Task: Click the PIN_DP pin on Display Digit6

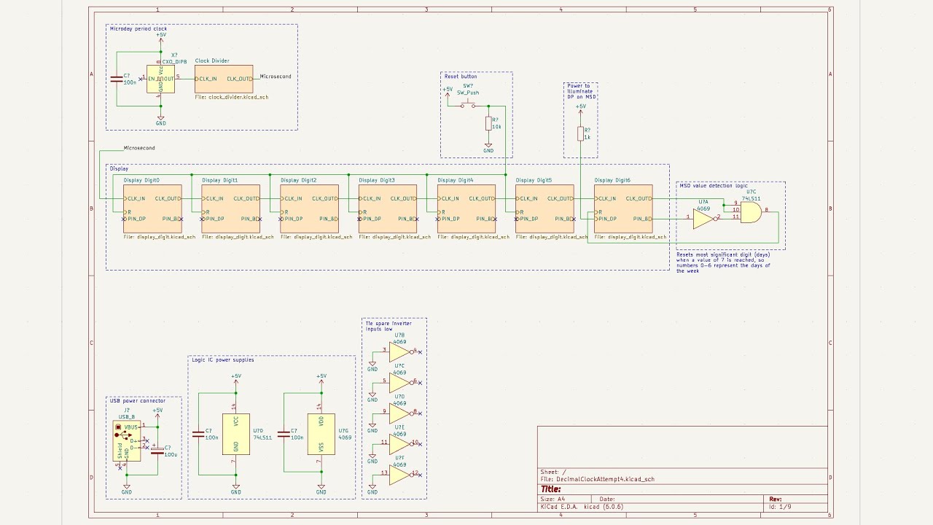Action: coord(606,219)
